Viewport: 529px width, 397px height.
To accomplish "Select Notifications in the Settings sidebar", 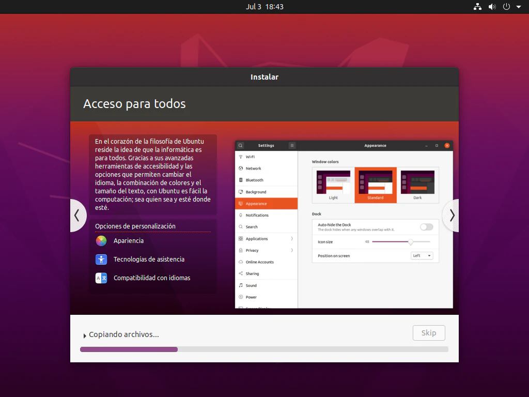I will click(266, 216).
